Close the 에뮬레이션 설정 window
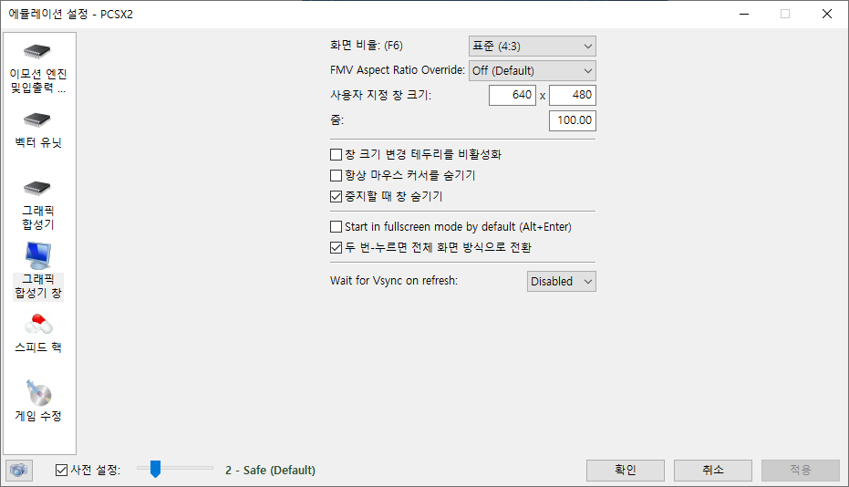 [827, 14]
